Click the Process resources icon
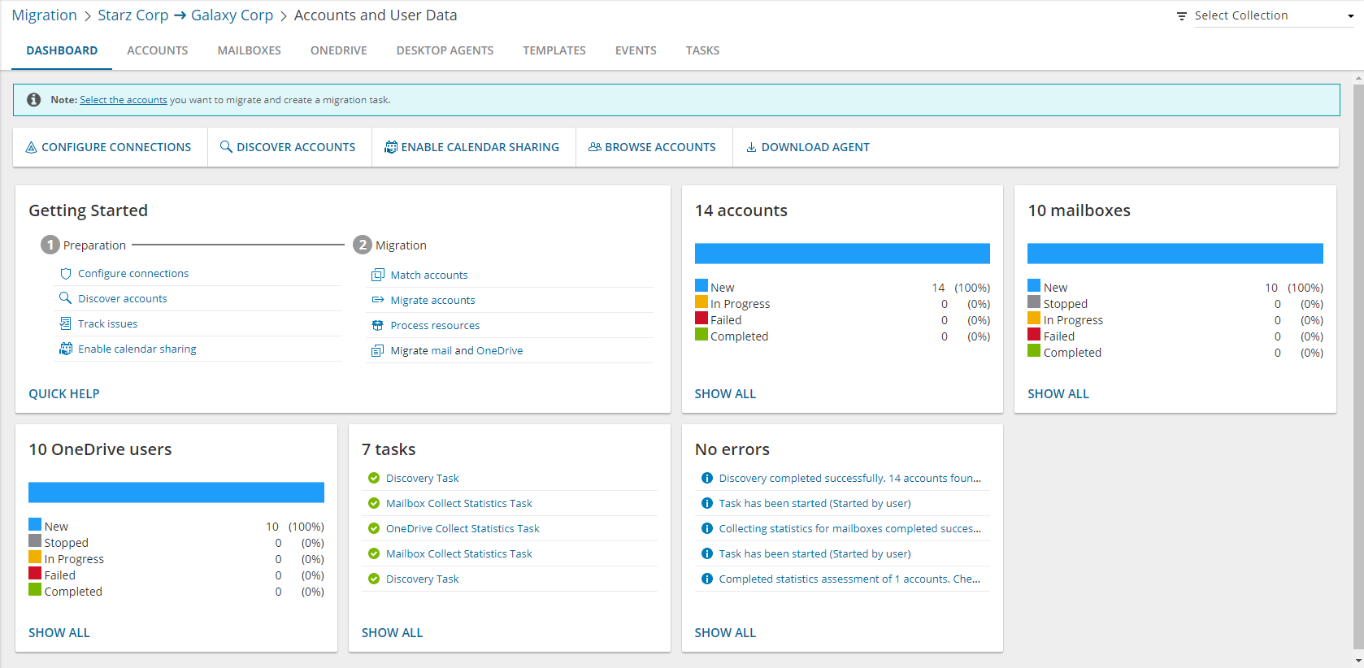 (x=378, y=326)
